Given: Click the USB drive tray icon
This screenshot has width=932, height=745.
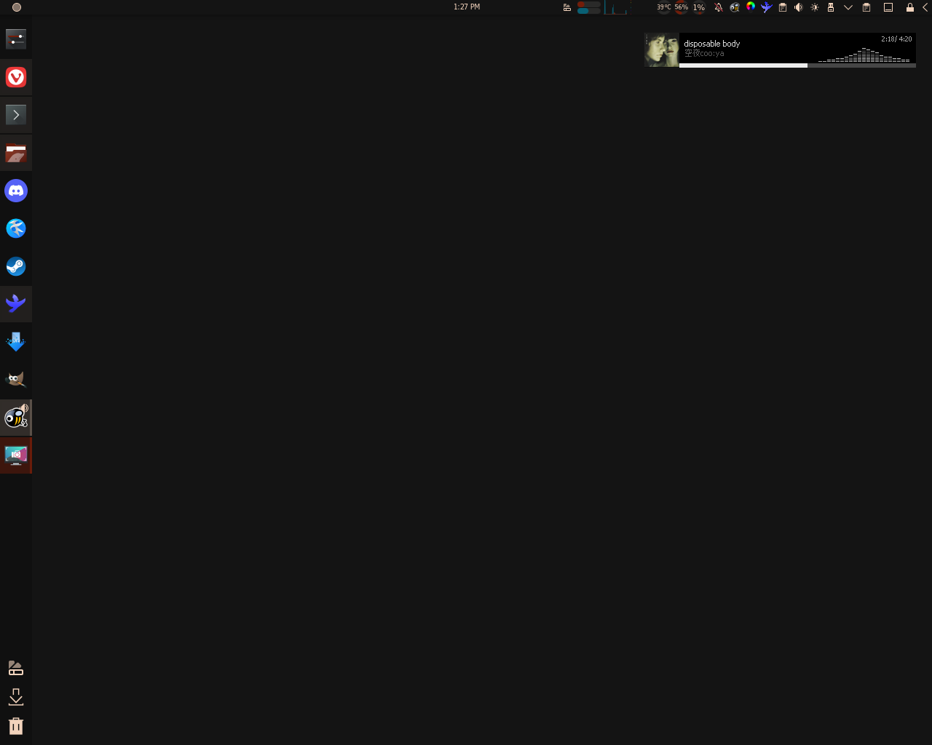Looking at the screenshot, I should click(x=831, y=7).
